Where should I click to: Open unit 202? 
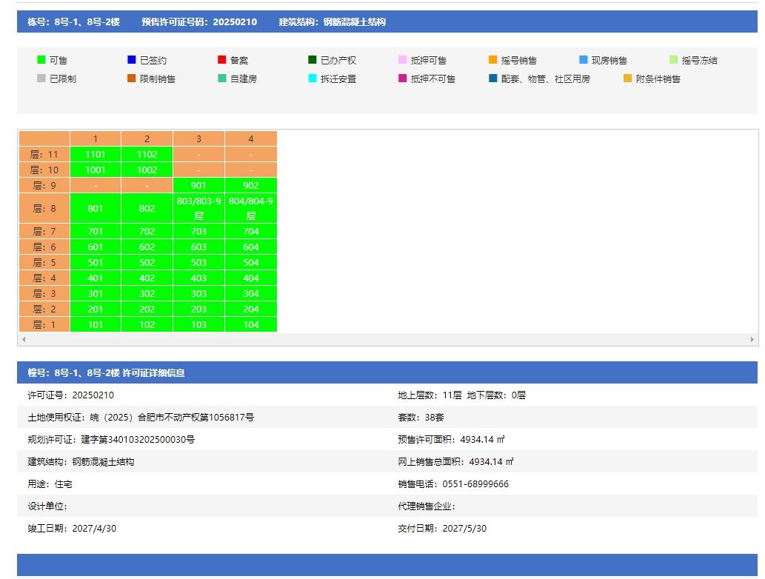pos(147,309)
